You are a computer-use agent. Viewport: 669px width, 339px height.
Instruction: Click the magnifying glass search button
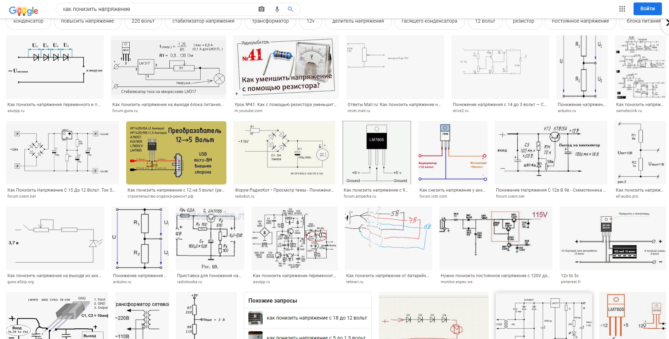[x=290, y=9]
